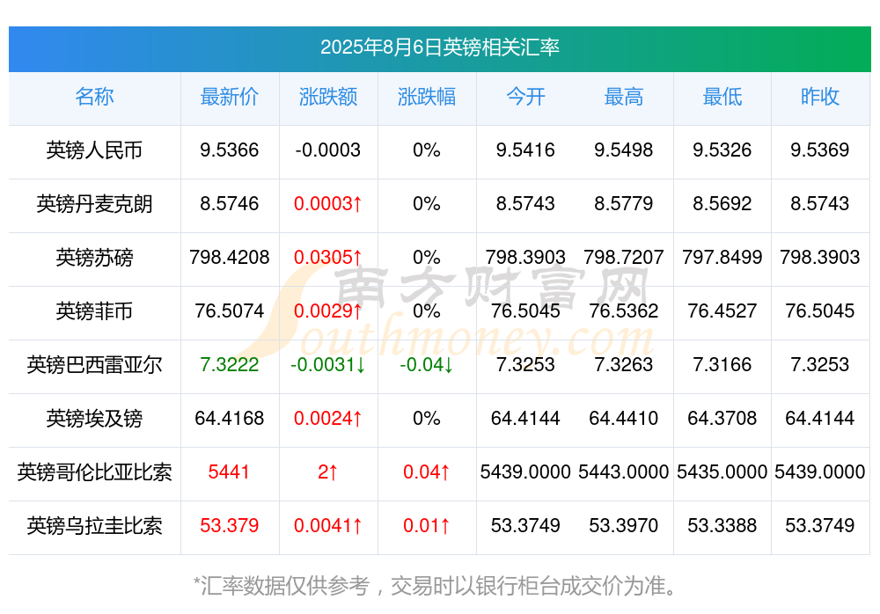This screenshot has height=614, width=880.
Task: Select the 53.3388 low value
Action: pos(722,526)
